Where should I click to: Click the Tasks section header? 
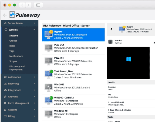point(110,117)
